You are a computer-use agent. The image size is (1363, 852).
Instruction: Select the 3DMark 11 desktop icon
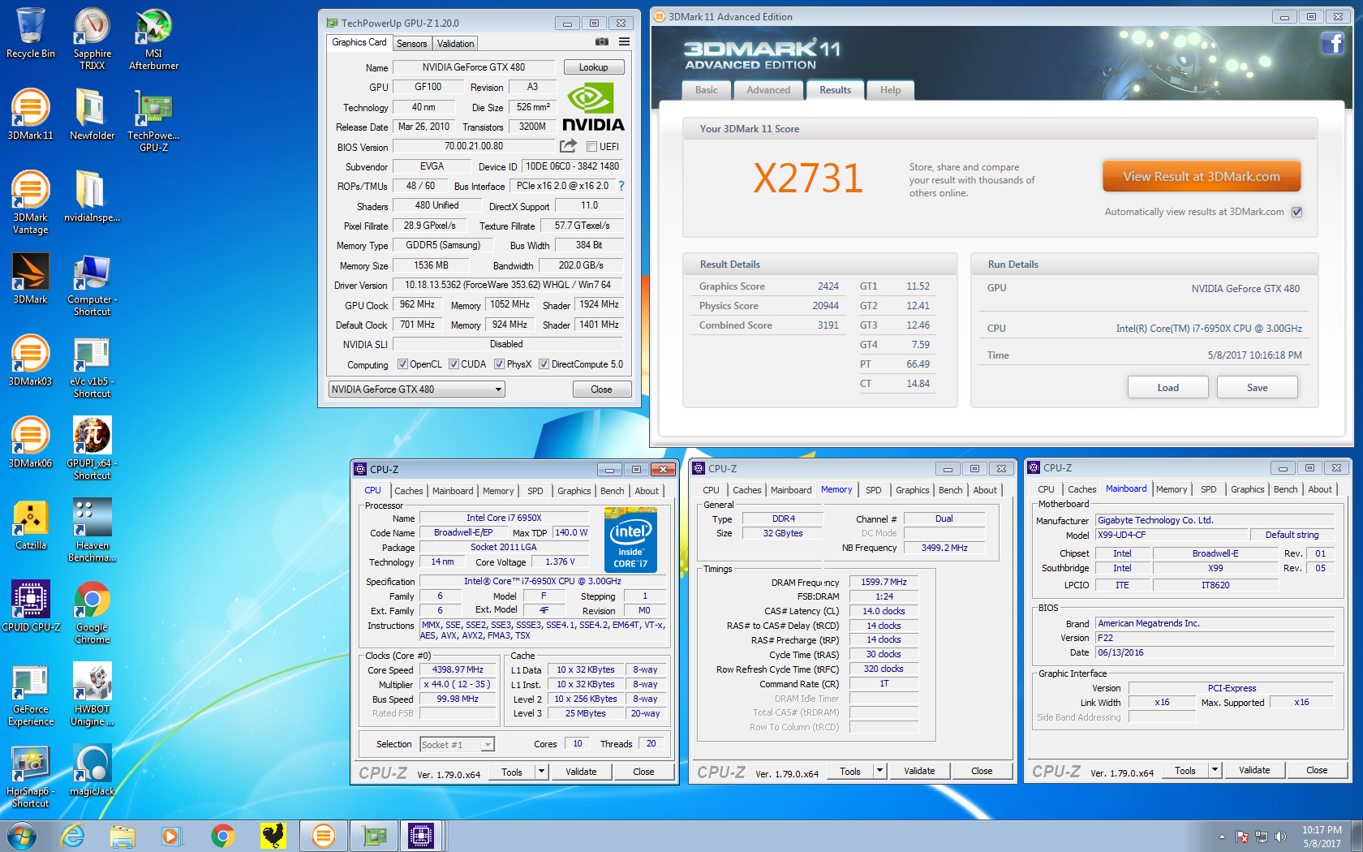pyautogui.click(x=31, y=114)
